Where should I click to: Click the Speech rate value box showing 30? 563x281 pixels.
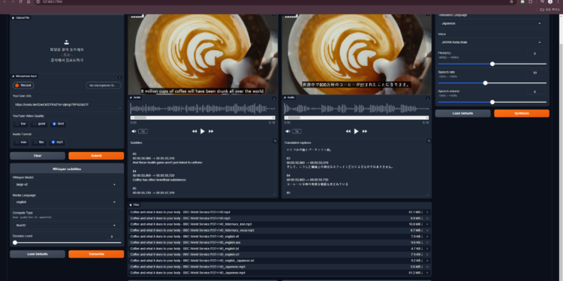point(537,73)
